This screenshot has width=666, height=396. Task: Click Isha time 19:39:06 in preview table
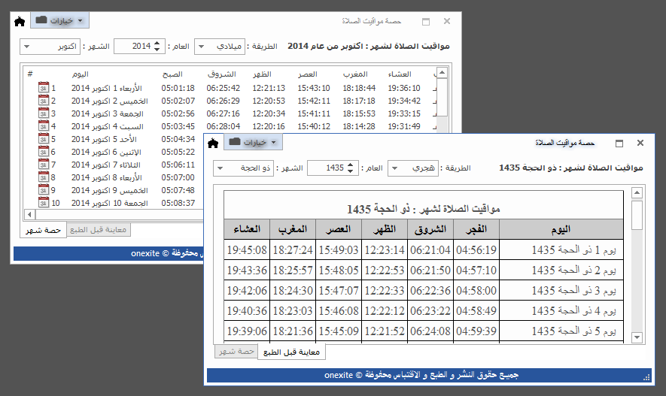(x=247, y=331)
